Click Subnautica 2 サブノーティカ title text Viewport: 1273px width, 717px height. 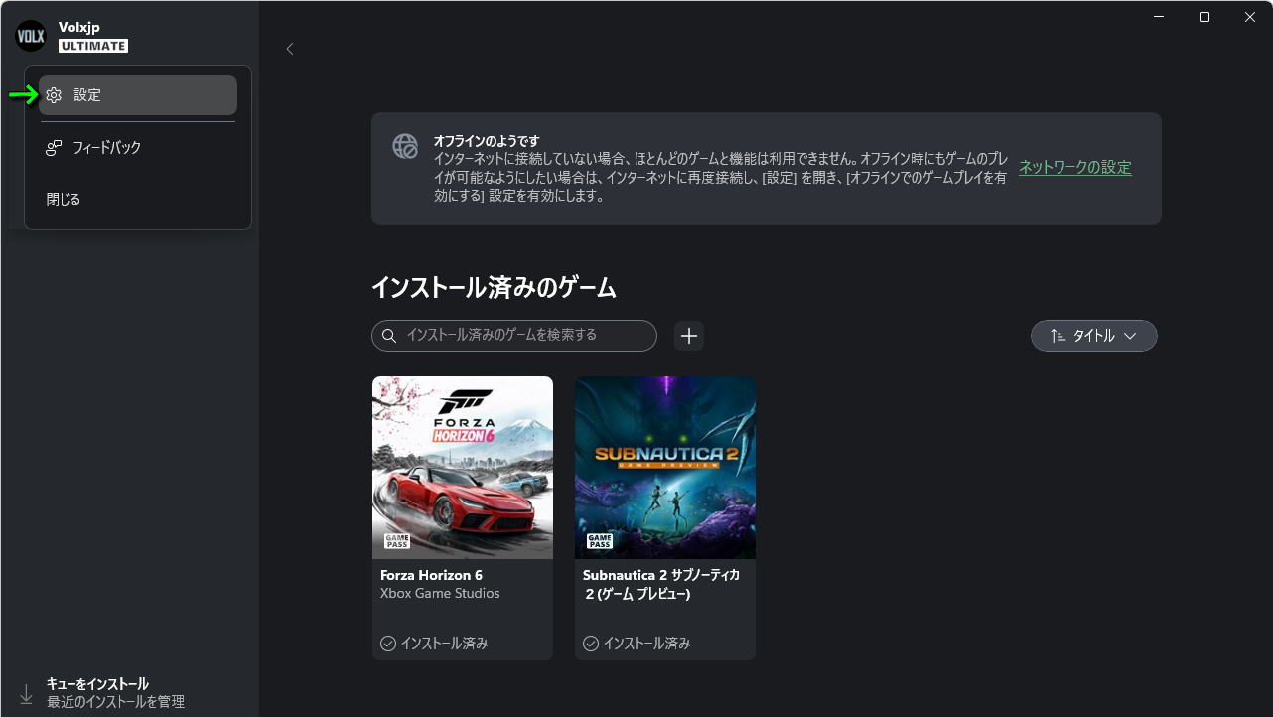pos(661,584)
